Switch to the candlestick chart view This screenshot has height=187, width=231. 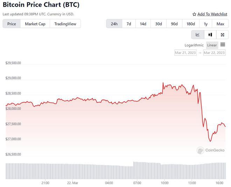pyautogui.click(x=210, y=35)
